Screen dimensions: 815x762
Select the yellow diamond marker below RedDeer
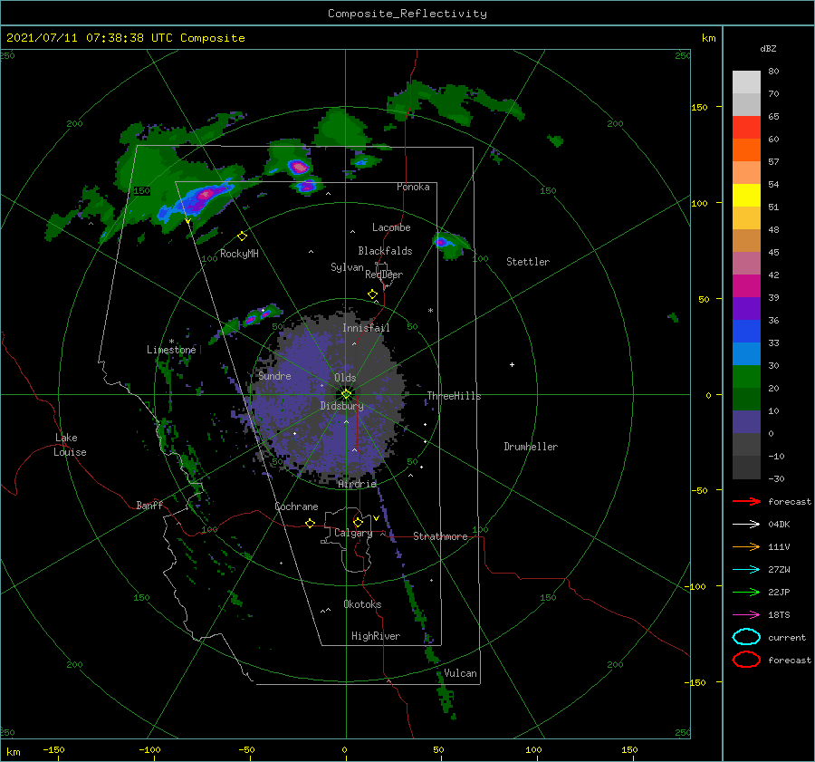372,294
